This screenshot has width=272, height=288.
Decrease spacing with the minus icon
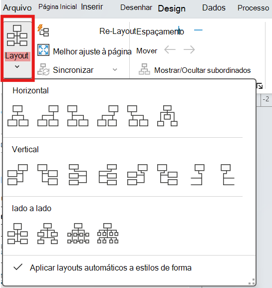[x=198, y=30]
